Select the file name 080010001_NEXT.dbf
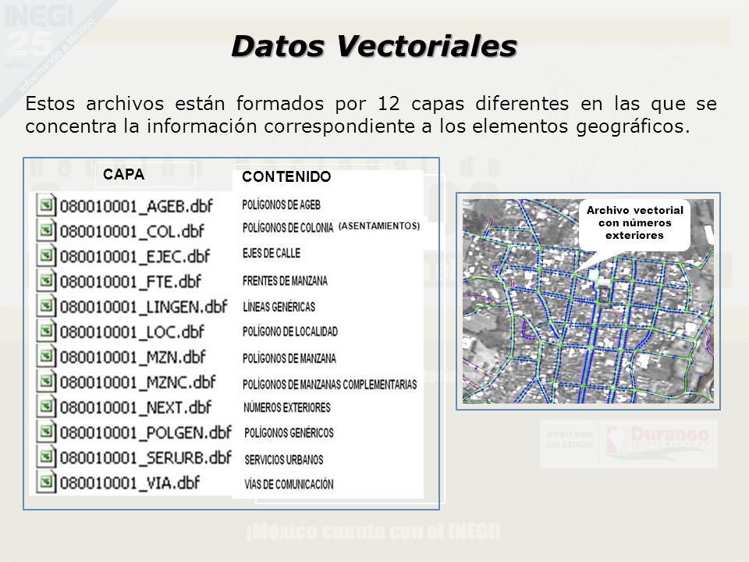Viewport: 749px width, 562px height. pos(136,407)
